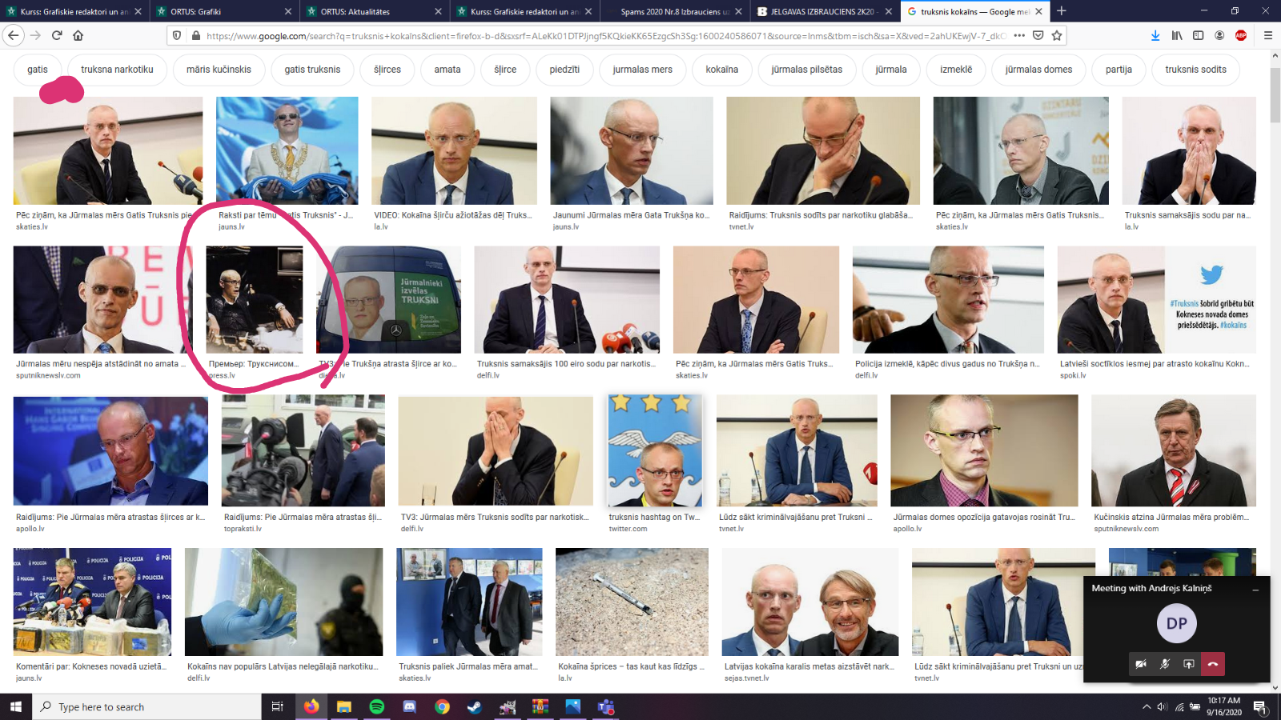
Task: Hang up the Teams meeting call
Action: [1213, 664]
